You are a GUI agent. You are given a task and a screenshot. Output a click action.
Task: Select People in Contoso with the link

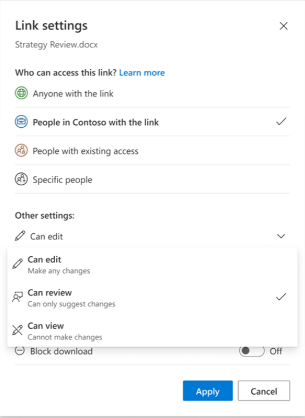tap(152, 122)
